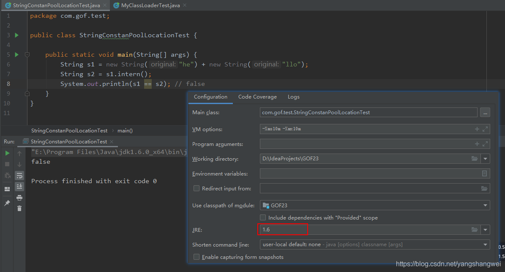The width and height of the screenshot is (505, 272).
Task: Expand the JRE dropdown arrow
Action: 485,230
